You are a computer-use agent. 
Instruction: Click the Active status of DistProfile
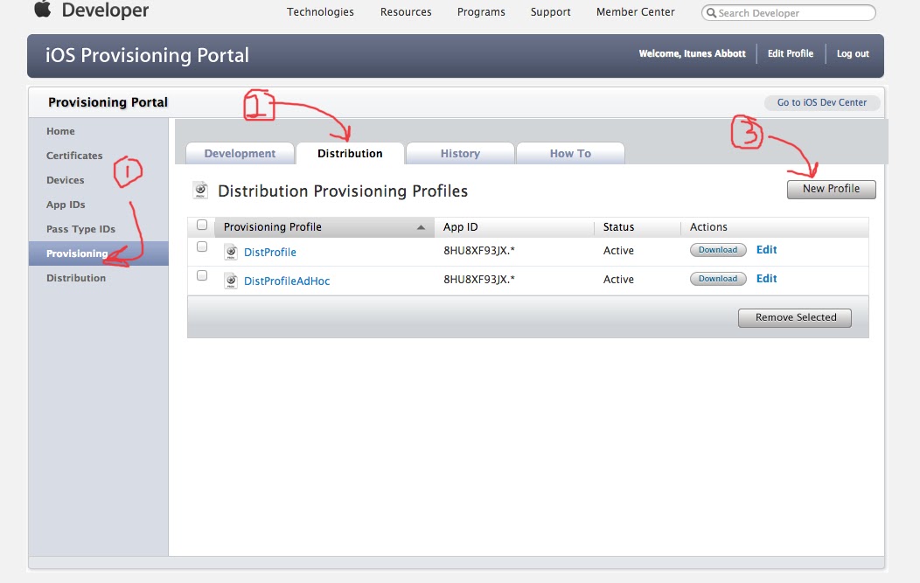point(618,251)
